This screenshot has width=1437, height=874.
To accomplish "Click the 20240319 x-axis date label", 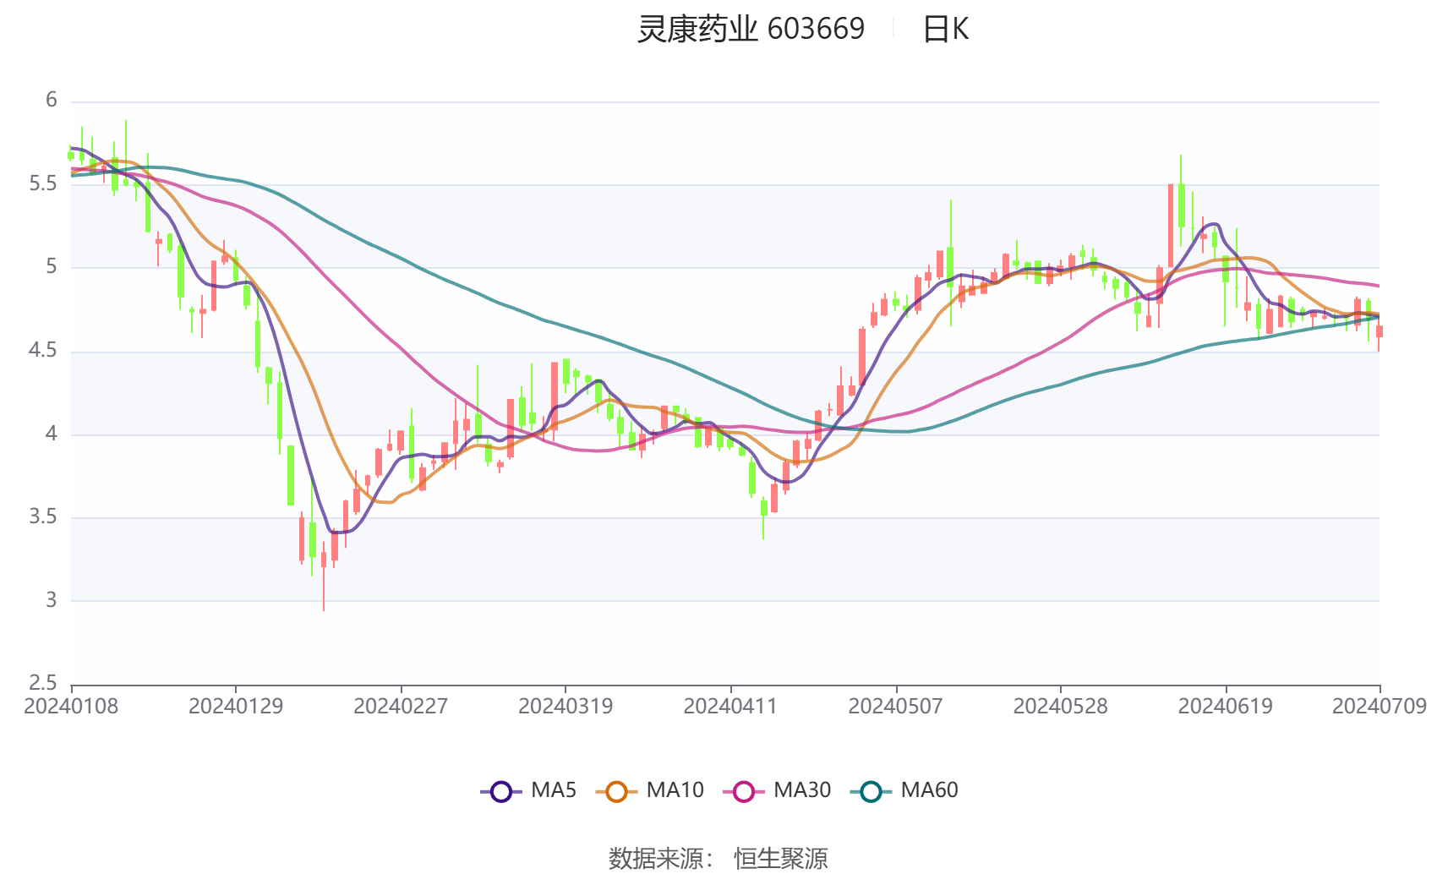I will [x=566, y=706].
